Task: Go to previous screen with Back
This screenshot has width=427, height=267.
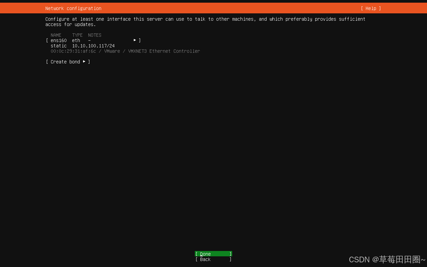Action: tap(213, 259)
